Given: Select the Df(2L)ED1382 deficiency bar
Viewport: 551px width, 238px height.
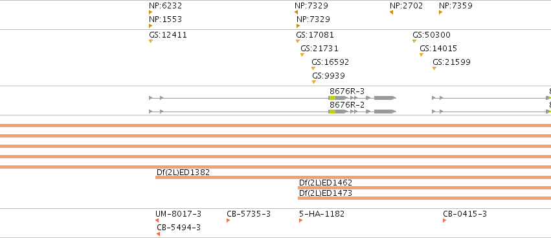Looking at the screenshot, I should (x=353, y=178).
